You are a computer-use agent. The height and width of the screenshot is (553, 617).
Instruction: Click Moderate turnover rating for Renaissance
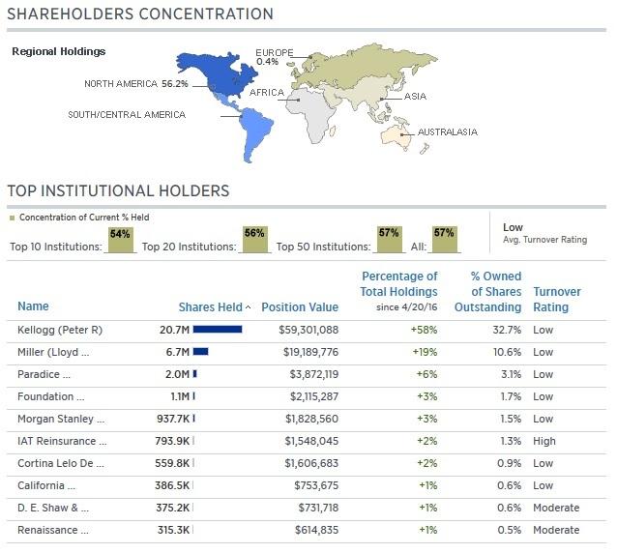556,530
